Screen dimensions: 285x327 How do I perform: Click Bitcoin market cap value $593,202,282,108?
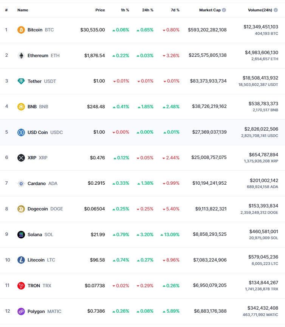pos(207,30)
